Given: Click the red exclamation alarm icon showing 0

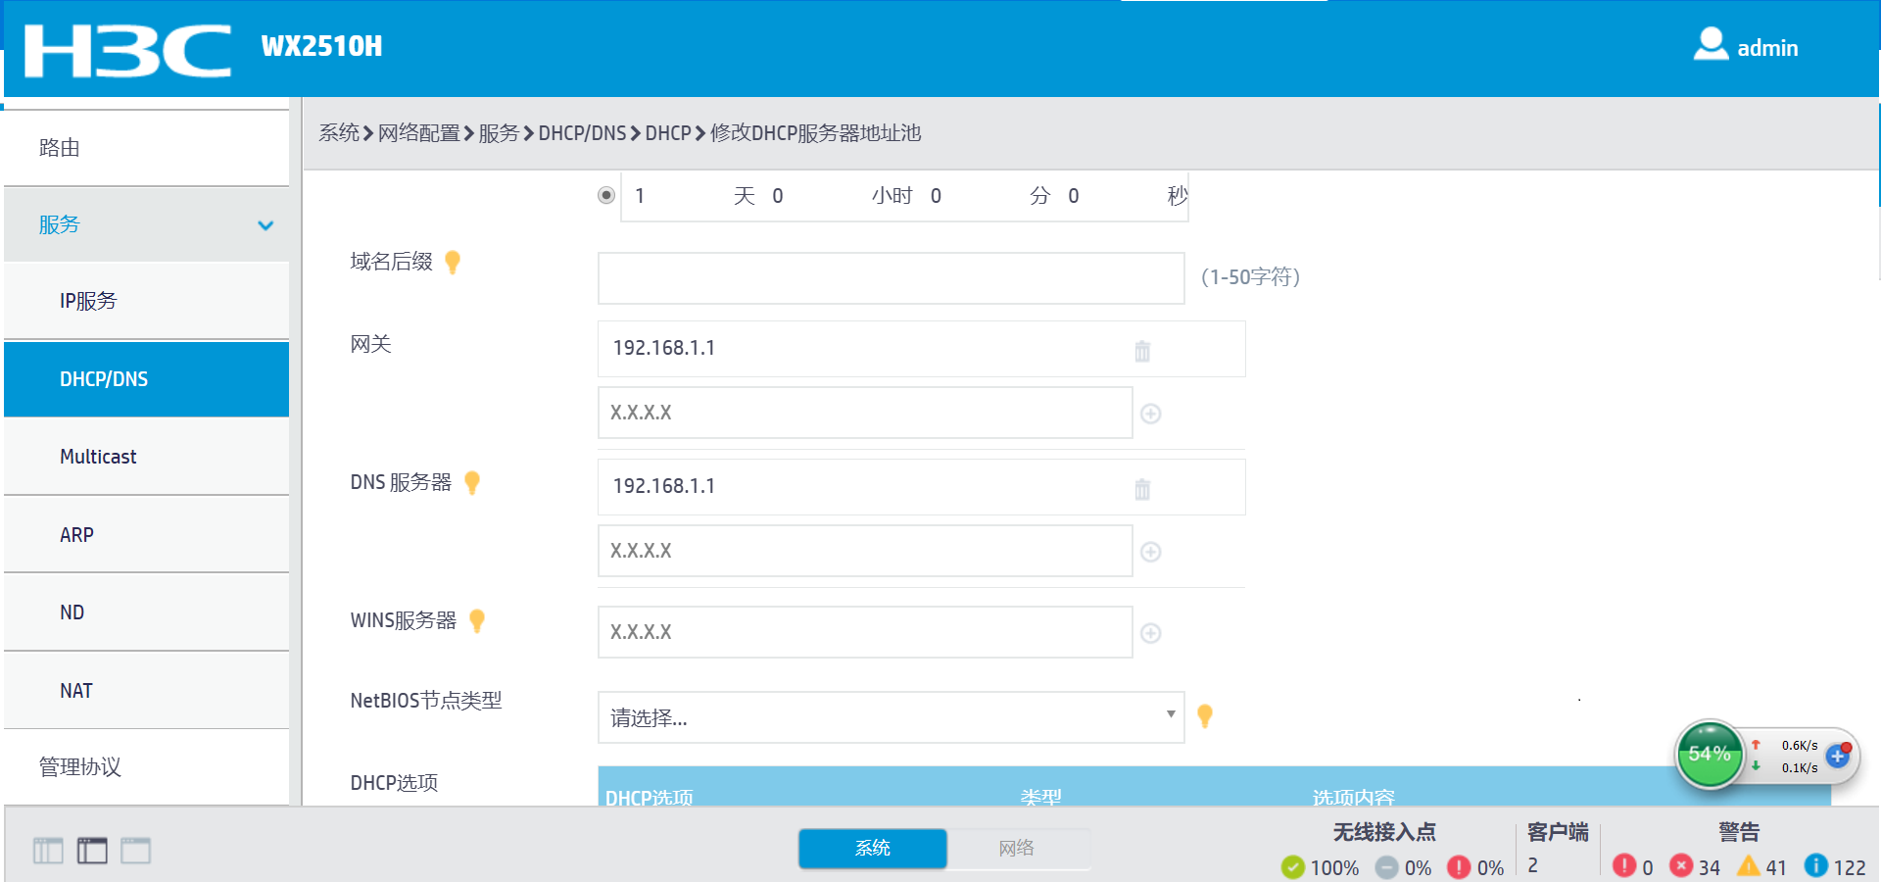Looking at the screenshot, I should pyautogui.click(x=1624, y=865).
